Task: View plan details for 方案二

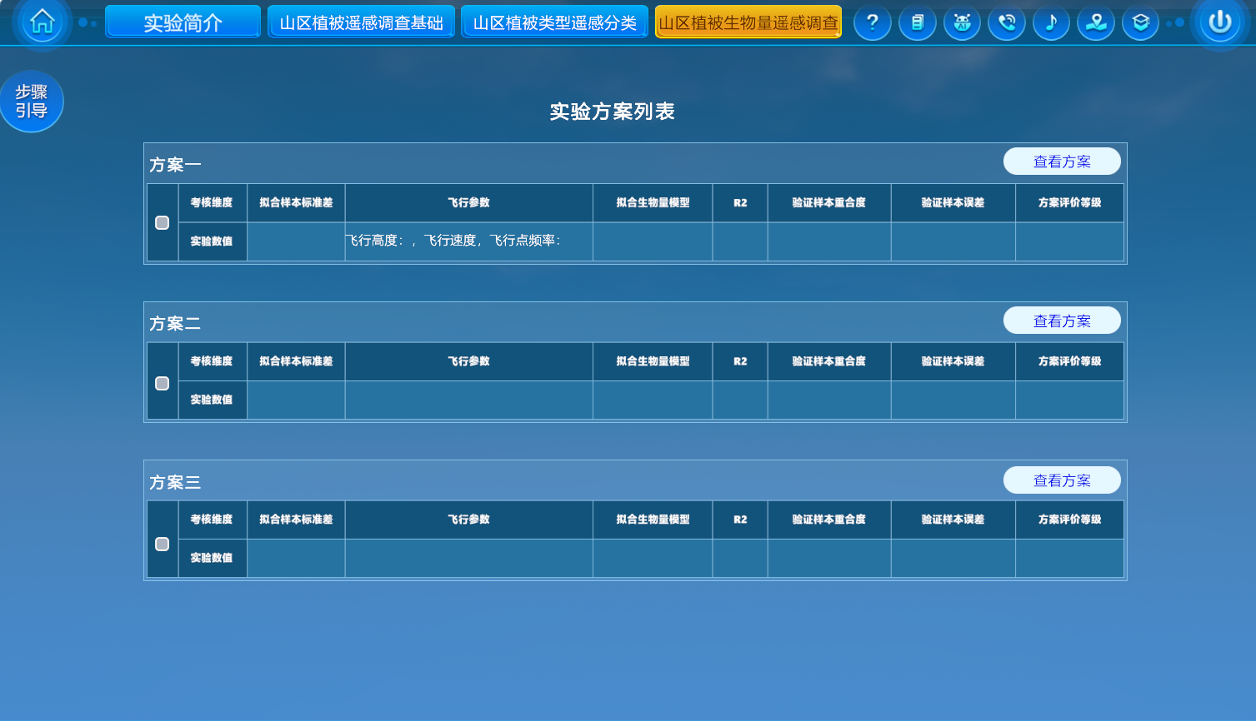Action: pos(1061,321)
